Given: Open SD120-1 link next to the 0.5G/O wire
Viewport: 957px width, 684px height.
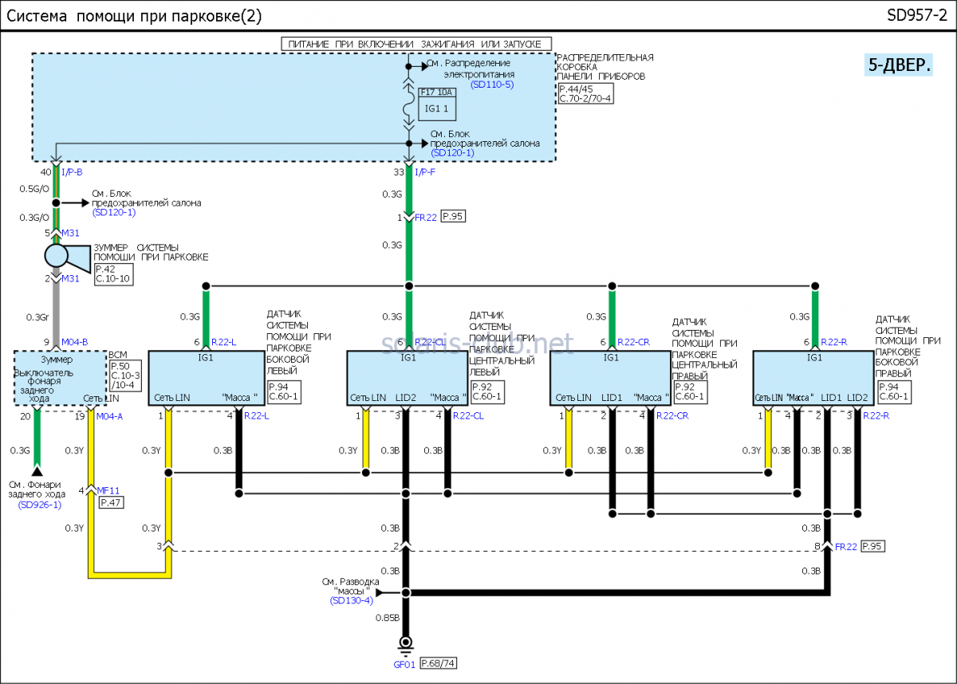Looking at the screenshot, I should [113, 213].
